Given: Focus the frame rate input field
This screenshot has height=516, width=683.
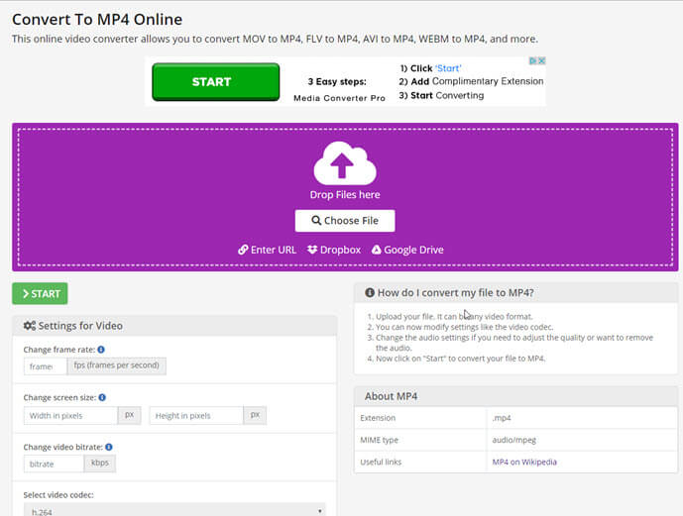Looking at the screenshot, I should point(46,366).
